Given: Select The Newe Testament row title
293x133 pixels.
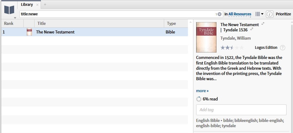Looking at the screenshot, I should pyautogui.click(x=55, y=32).
